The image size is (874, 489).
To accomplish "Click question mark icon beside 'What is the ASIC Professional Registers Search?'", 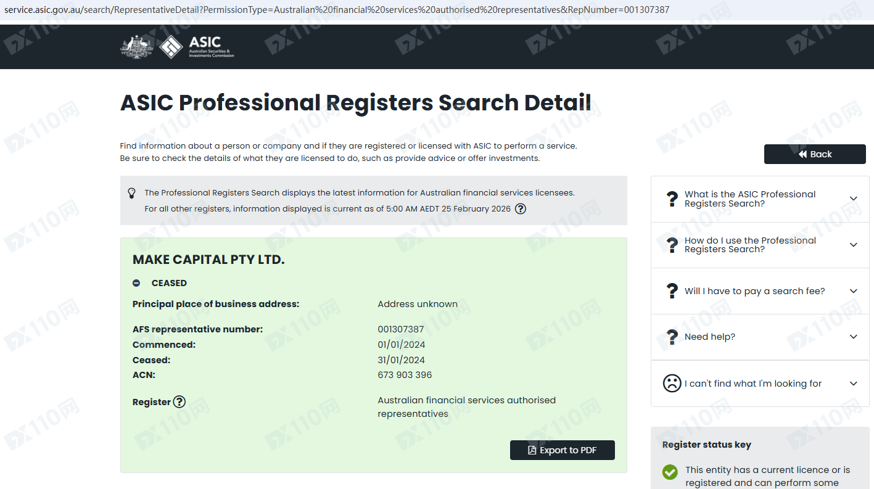I will 672,199.
